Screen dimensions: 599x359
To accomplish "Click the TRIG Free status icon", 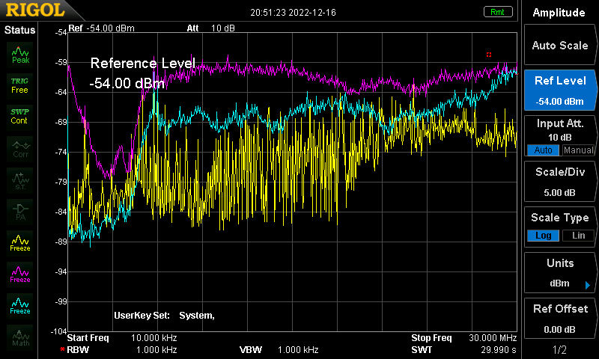I will [x=20, y=85].
